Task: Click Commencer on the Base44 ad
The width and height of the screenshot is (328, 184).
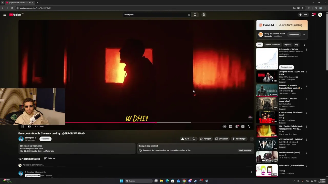Action: pyautogui.click(x=294, y=34)
